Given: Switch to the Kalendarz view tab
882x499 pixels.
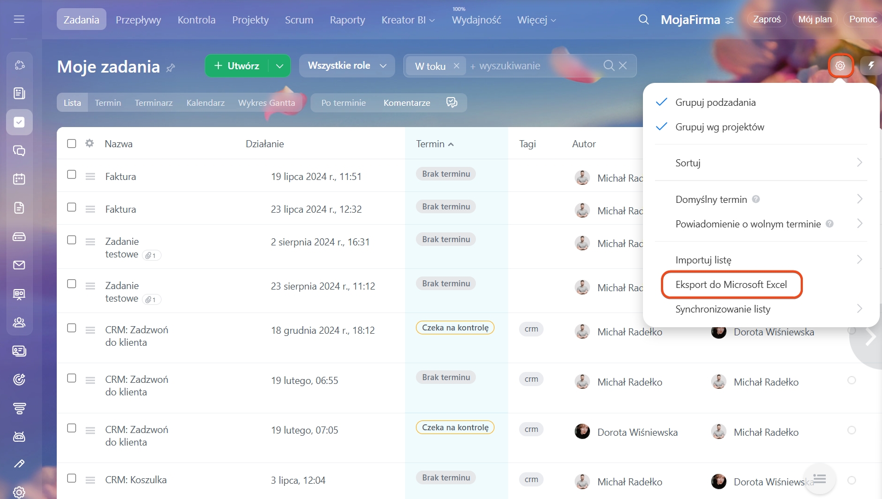Looking at the screenshot, I should pyautogui.click(x=205, y=103).
